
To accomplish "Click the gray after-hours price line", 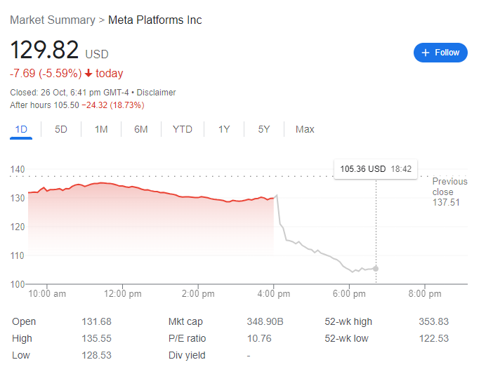I will (x=316, y=251).
